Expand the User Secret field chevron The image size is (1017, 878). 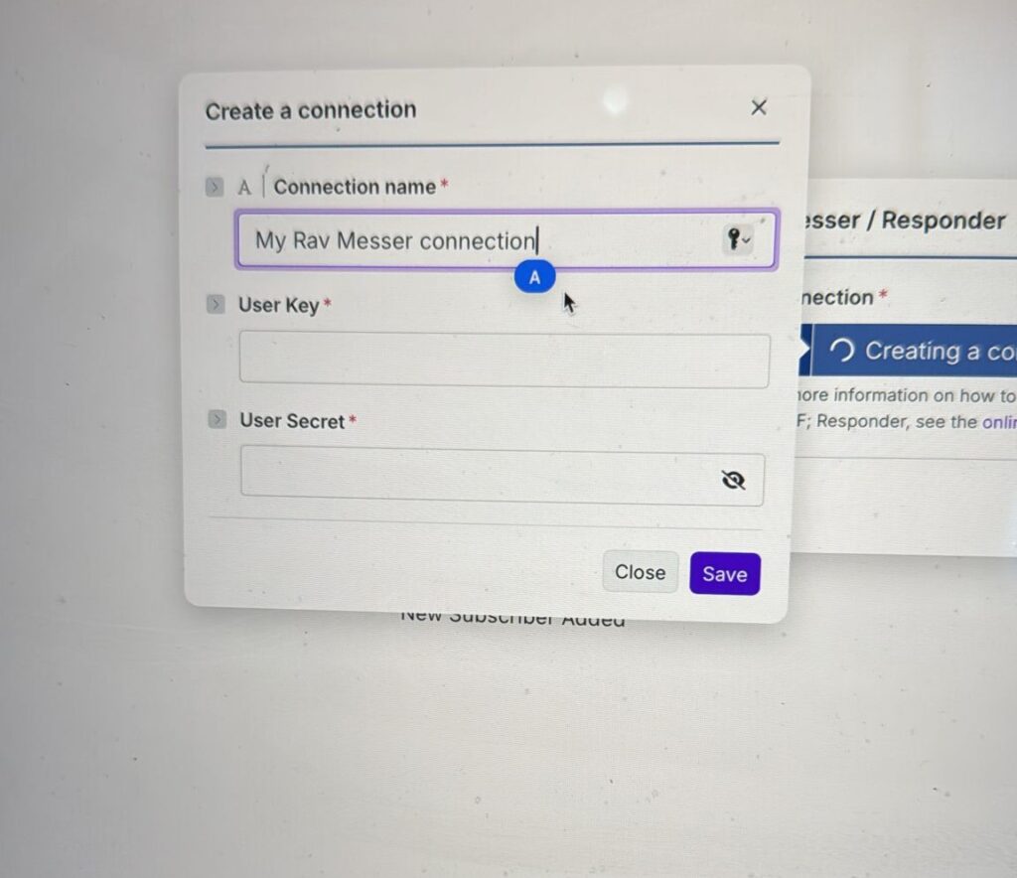click(x=217, y=419)
